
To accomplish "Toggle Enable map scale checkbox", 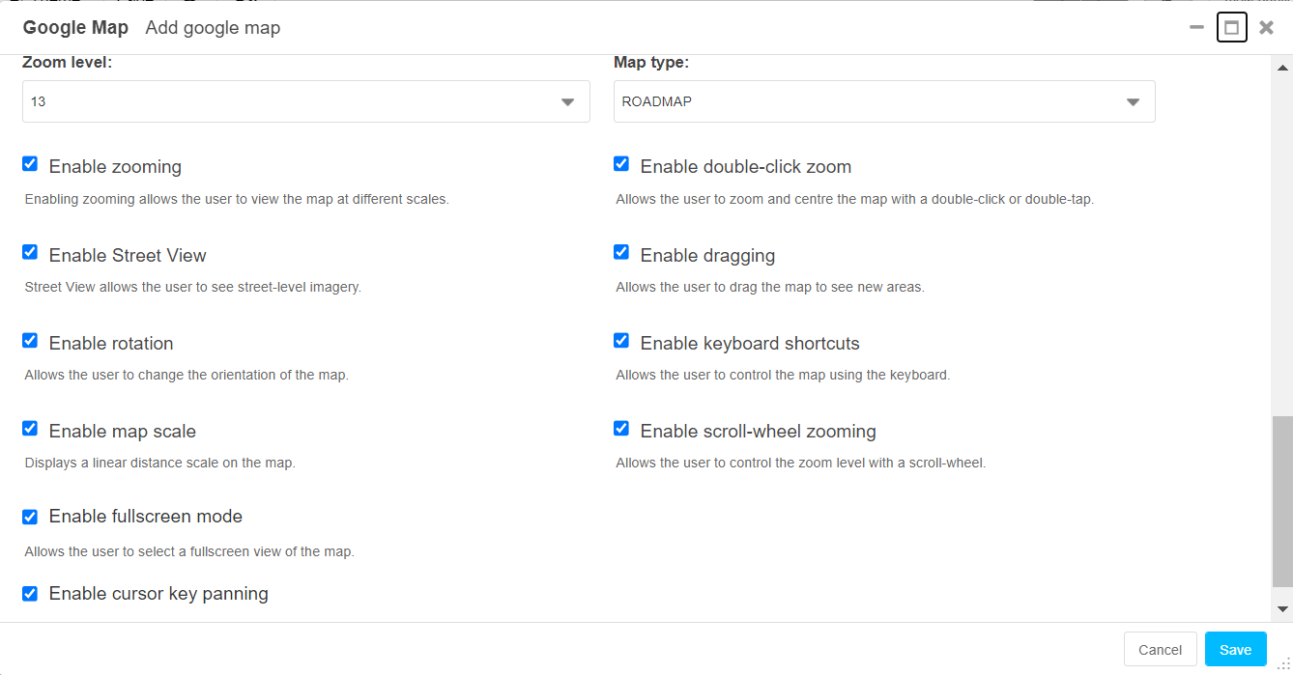I will coord(30,429).
